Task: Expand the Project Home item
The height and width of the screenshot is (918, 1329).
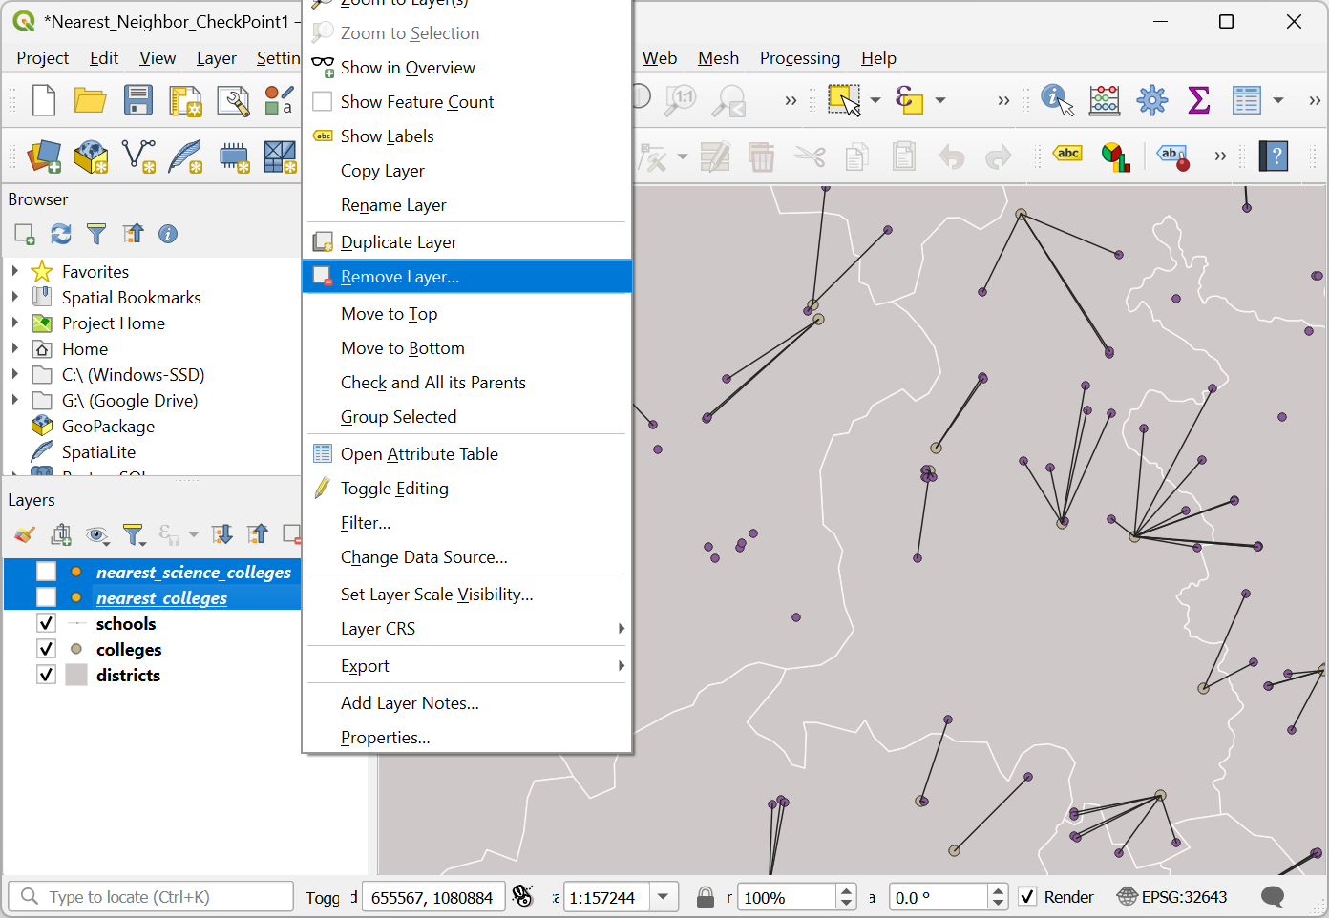Action: coord(15,323)
